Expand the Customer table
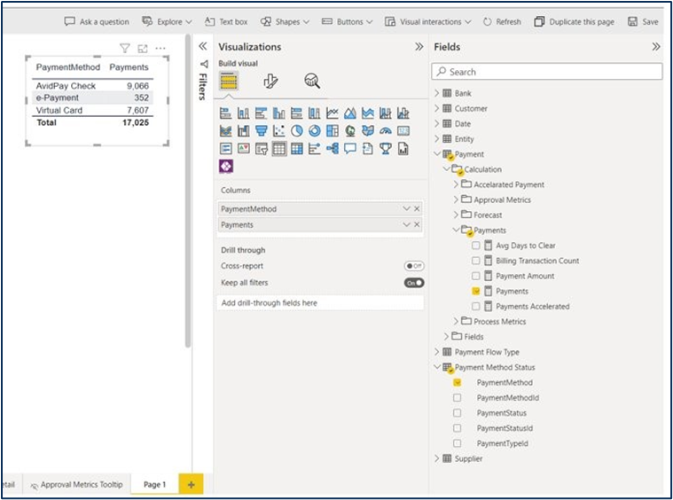This screenshot has width=673, height=500. (436, 108)
